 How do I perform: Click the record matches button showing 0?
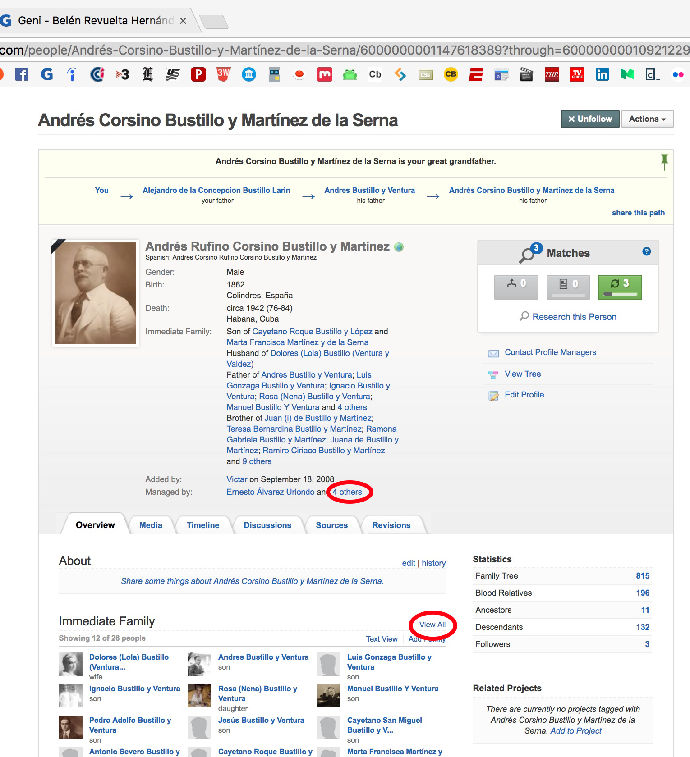click(x=568, y=287)
